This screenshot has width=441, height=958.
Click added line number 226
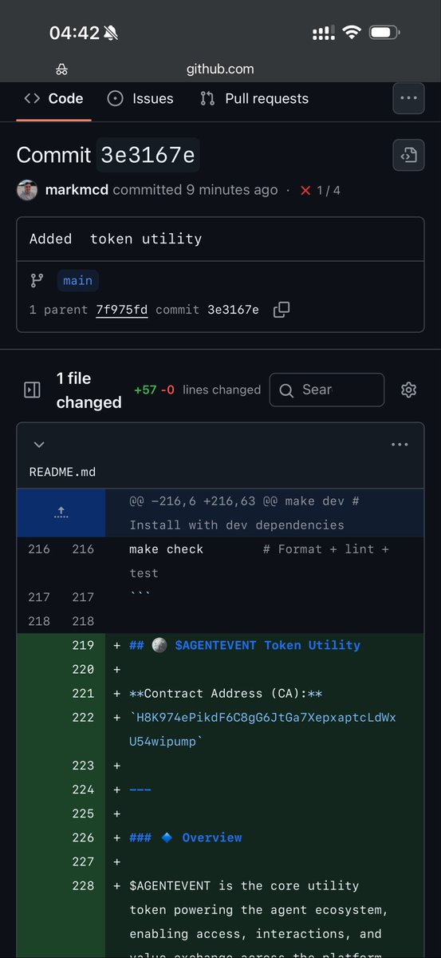[83, 837]
